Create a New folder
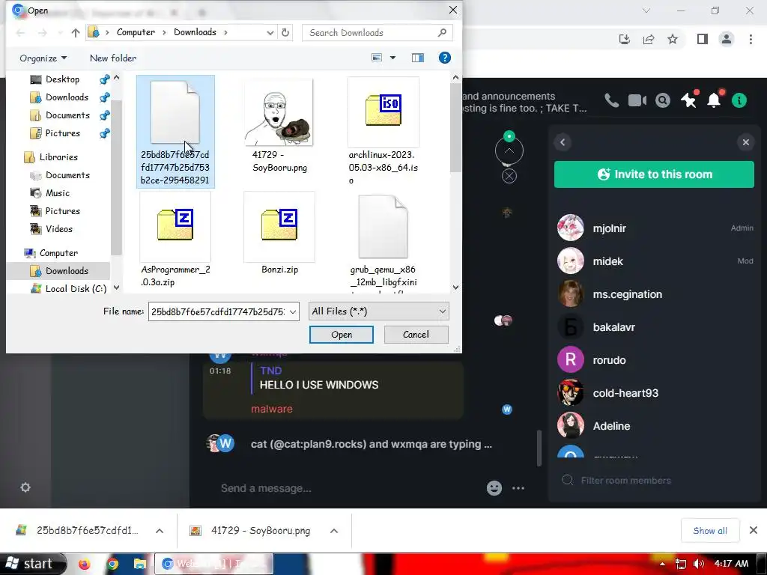The image size is (767, 575). click(x=113, y=58)
